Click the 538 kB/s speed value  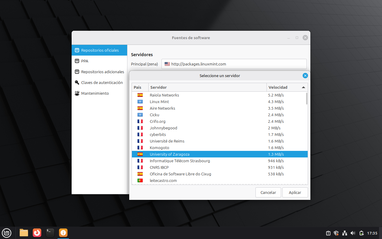coord(276,174)
